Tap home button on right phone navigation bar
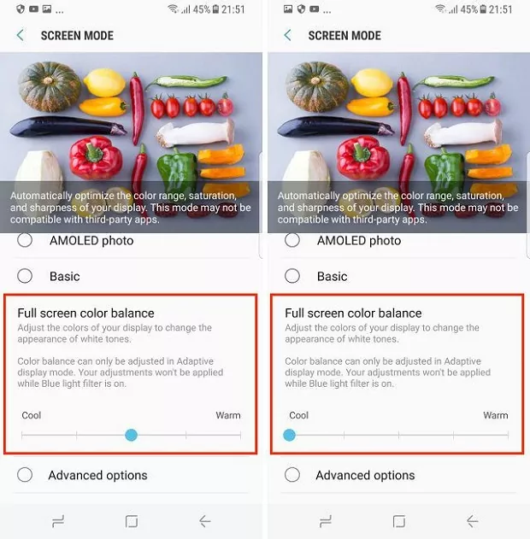Viewport: 530px width, 539px height. pos(399,521)
